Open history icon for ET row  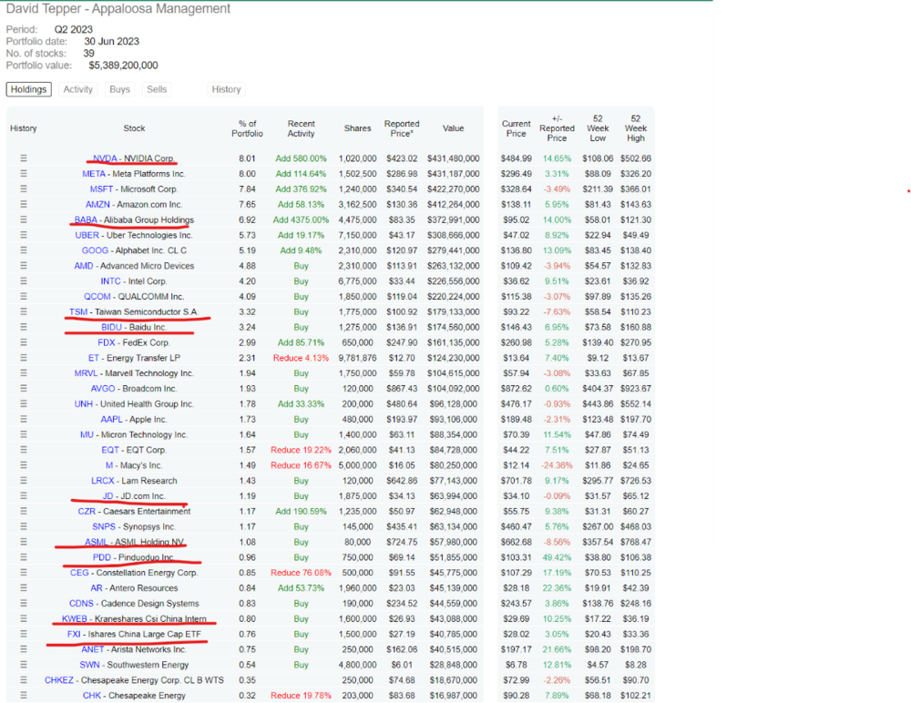24,358
